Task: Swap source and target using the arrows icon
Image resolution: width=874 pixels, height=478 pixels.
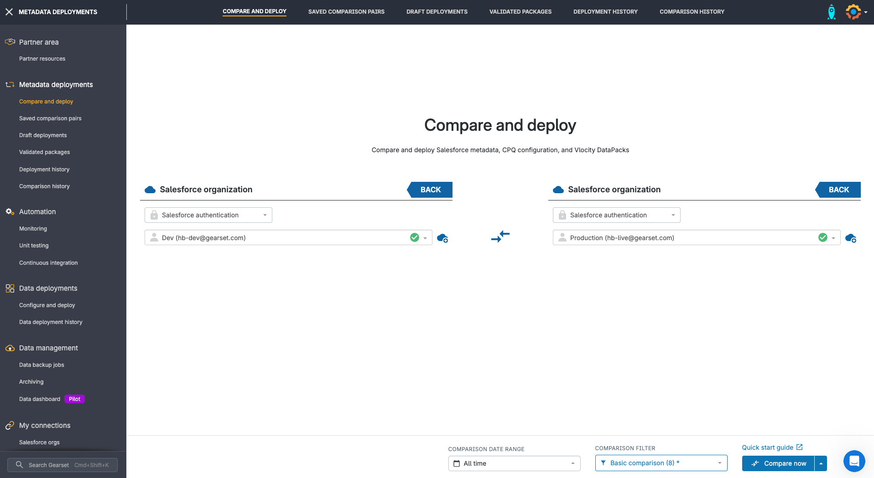Action: 500,236
